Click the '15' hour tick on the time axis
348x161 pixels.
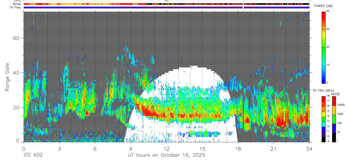(x=202, y=149)
